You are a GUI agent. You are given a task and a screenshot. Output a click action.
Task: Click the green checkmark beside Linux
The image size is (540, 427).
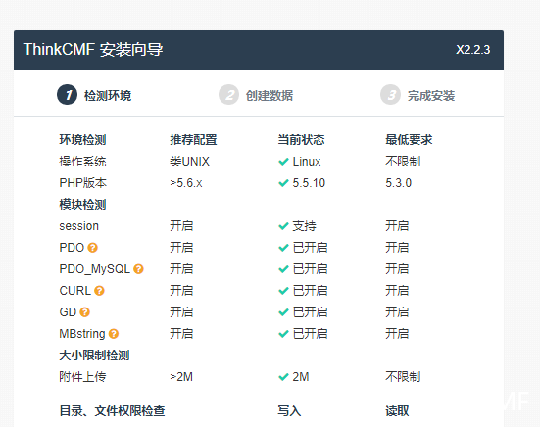[x=283, y=162]
